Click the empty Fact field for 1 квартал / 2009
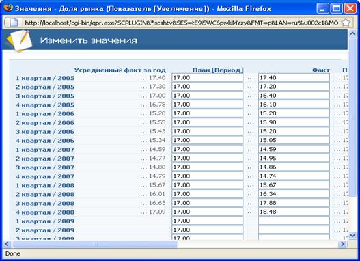360x261 pixels. 294,221
